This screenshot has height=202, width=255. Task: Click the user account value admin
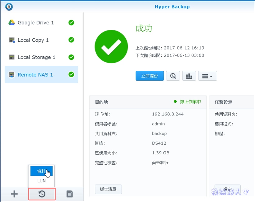158,124
